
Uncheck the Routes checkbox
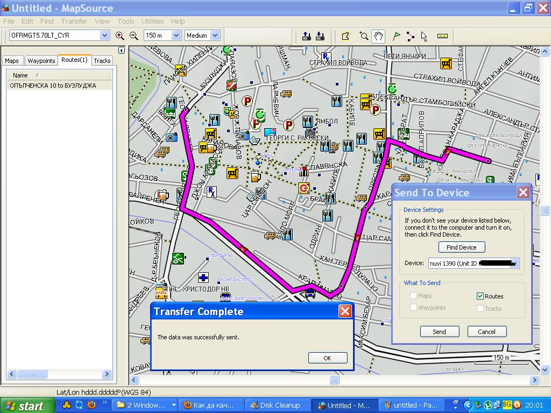pyautogui.click(x=480, y=296)
